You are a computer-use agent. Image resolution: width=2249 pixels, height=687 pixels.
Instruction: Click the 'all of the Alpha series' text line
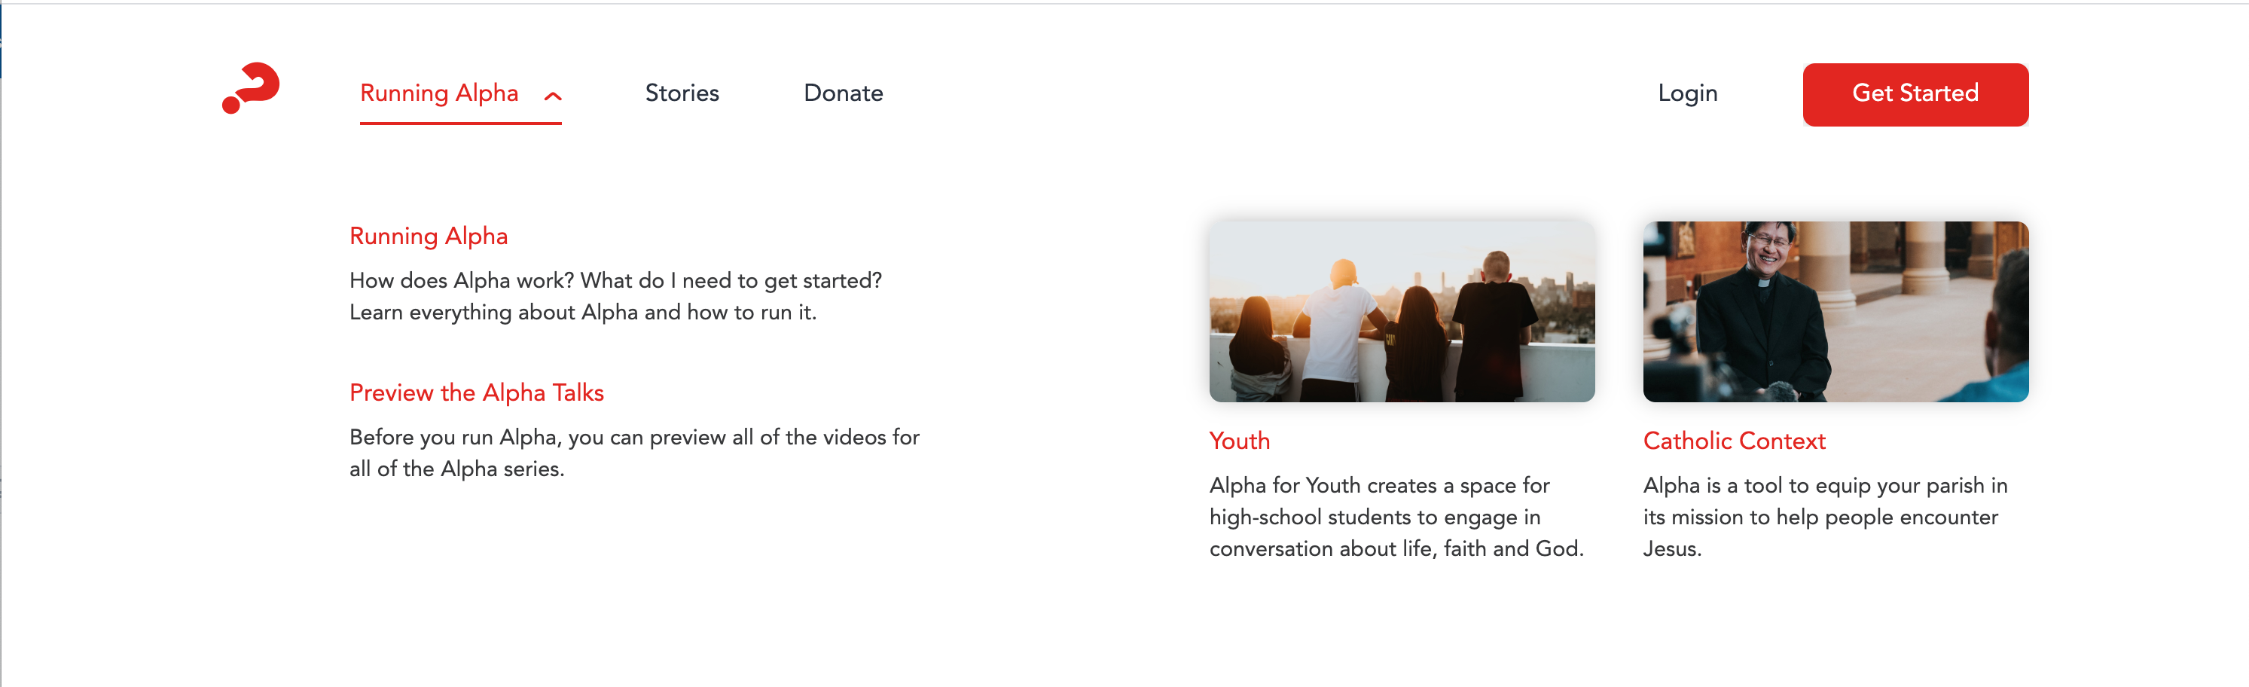(x=456, y=469)
